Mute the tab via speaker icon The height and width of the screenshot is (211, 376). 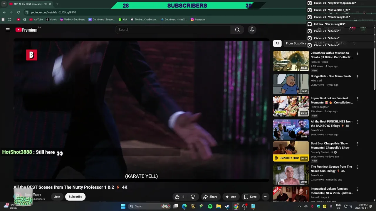(x=45, y=4)
